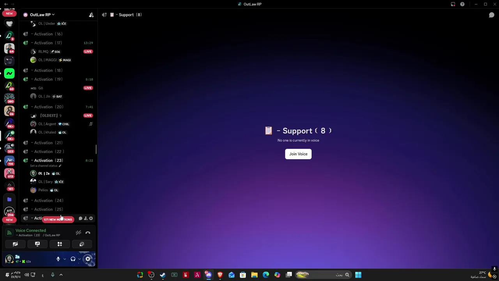The height and width of the screenshot is (281, 499).
Task: Open Microsoft Edge from the taskbar
Action: coord(265,275)
